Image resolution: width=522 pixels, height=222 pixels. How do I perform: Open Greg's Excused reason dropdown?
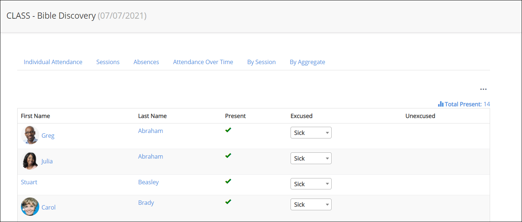311,133
